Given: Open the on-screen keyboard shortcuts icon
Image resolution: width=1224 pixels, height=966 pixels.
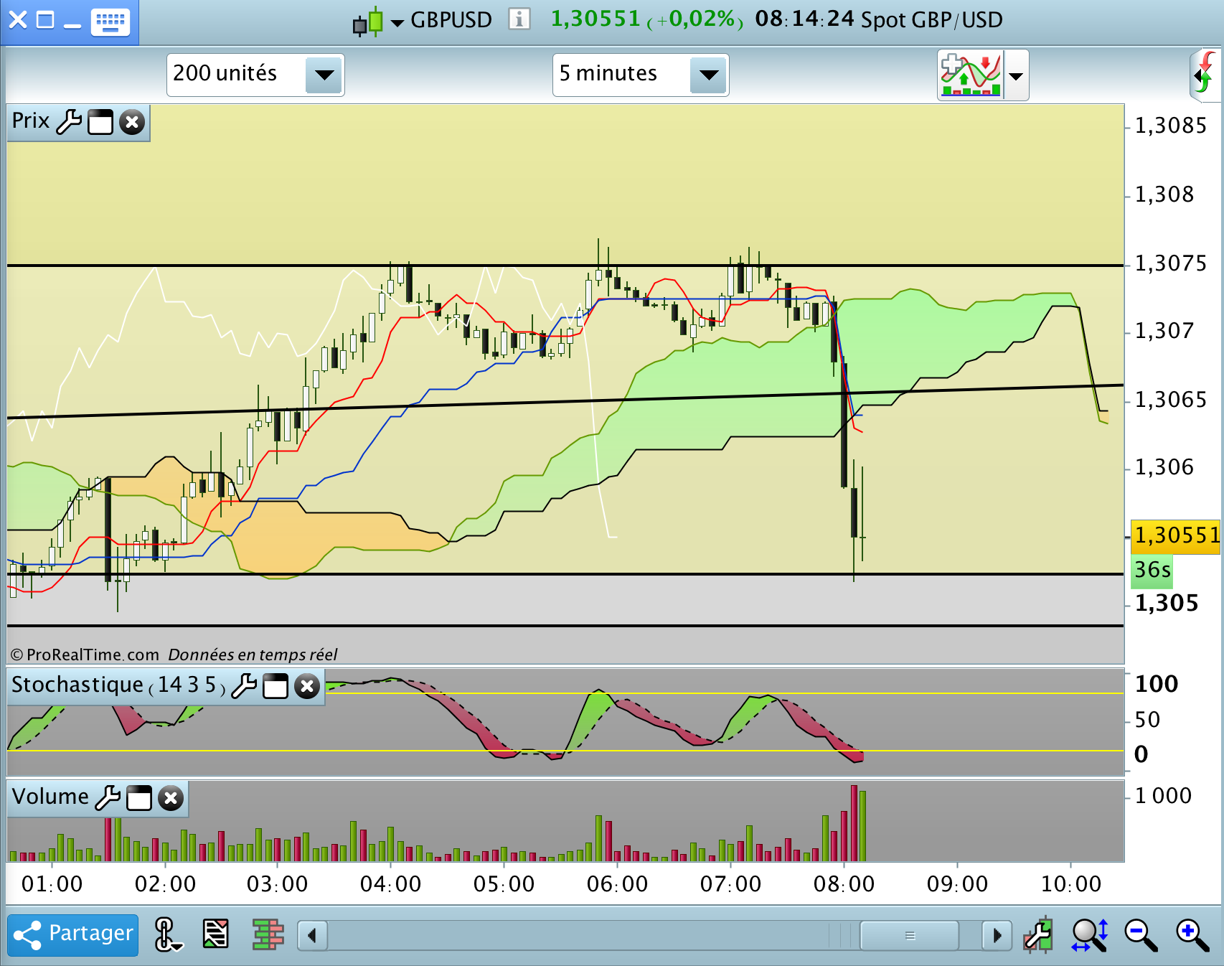Looking at the screenshot, I should [x=110, y=22].
